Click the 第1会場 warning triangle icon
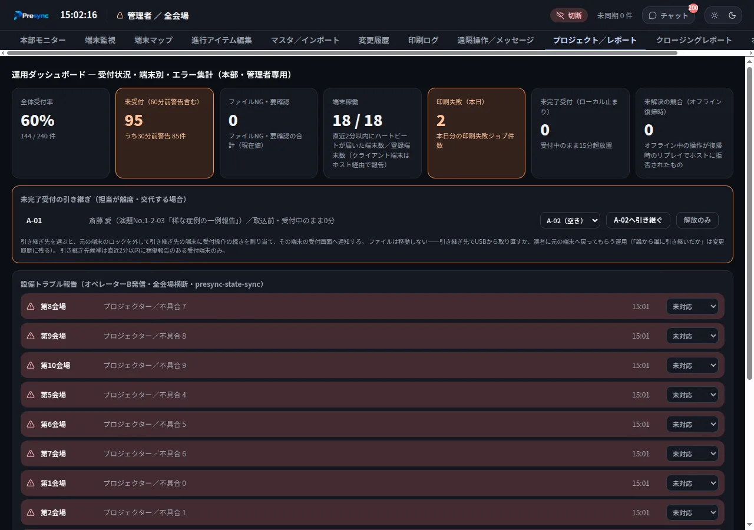 tap(31, 483)
